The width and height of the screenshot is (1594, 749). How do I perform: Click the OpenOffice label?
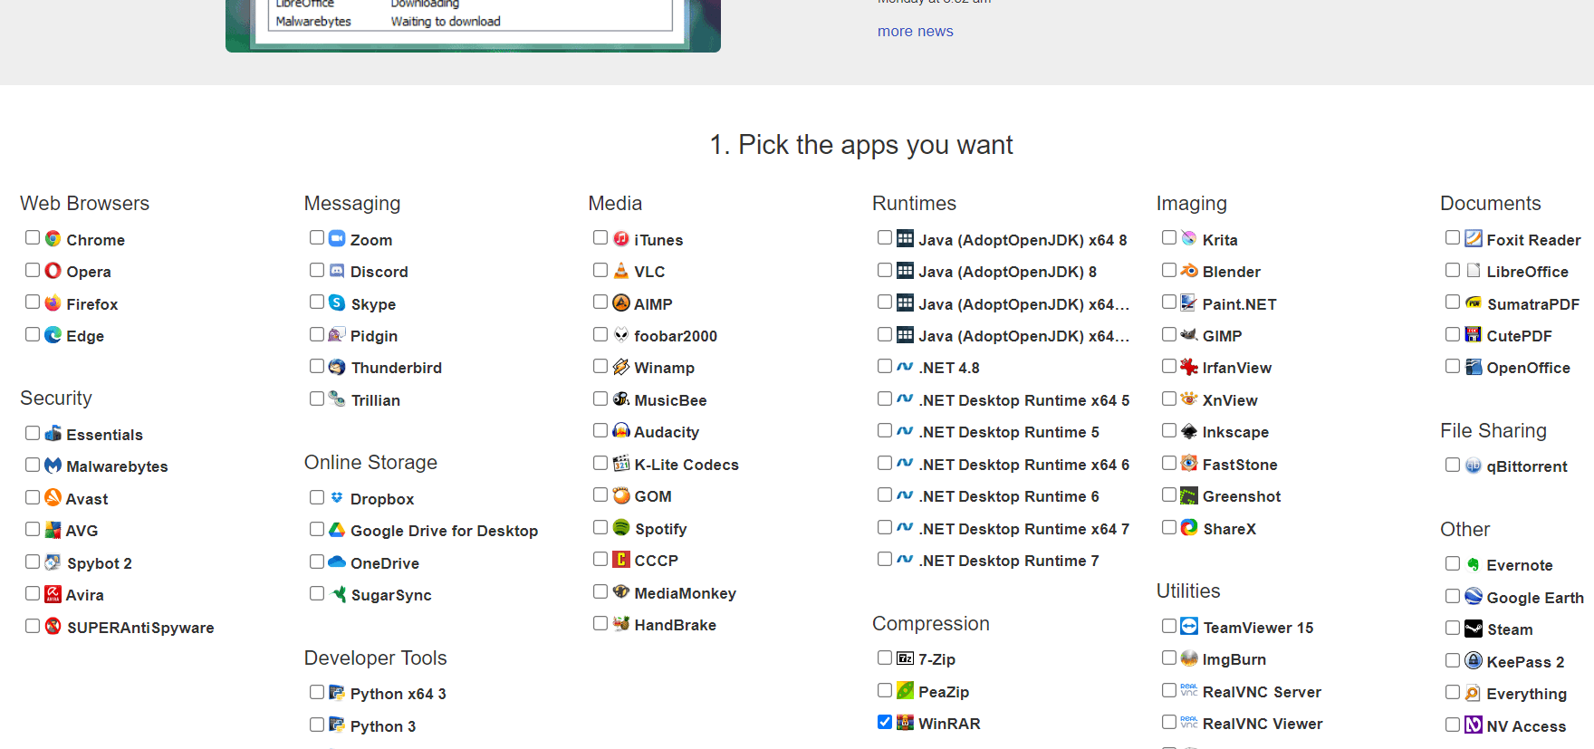click(x=1528, y=368)
